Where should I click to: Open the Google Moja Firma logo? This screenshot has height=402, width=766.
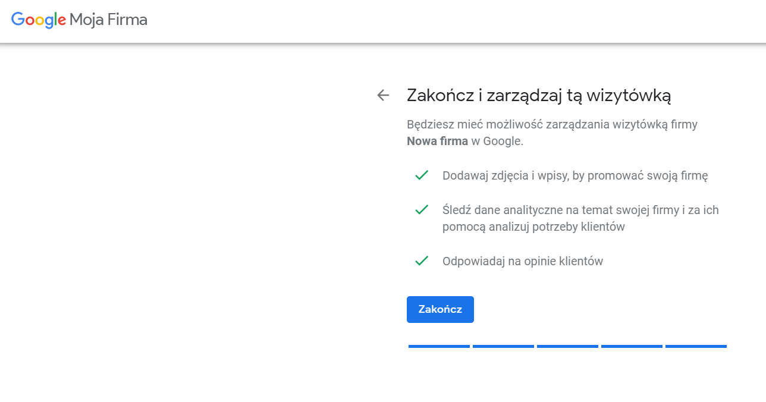click(79, 20)
